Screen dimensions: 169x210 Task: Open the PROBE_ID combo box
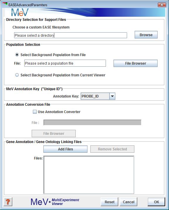(98, 96)
